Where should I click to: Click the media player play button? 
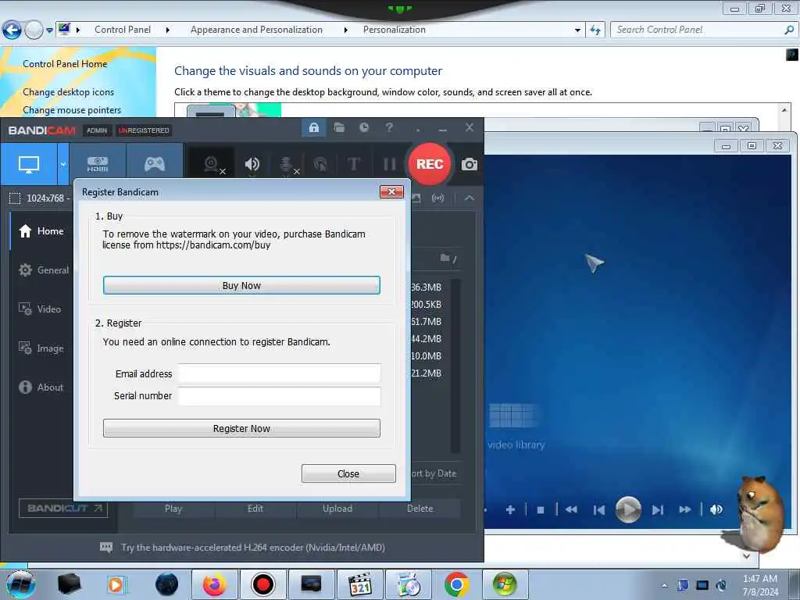pyautogui.click(x=628, y=509)
